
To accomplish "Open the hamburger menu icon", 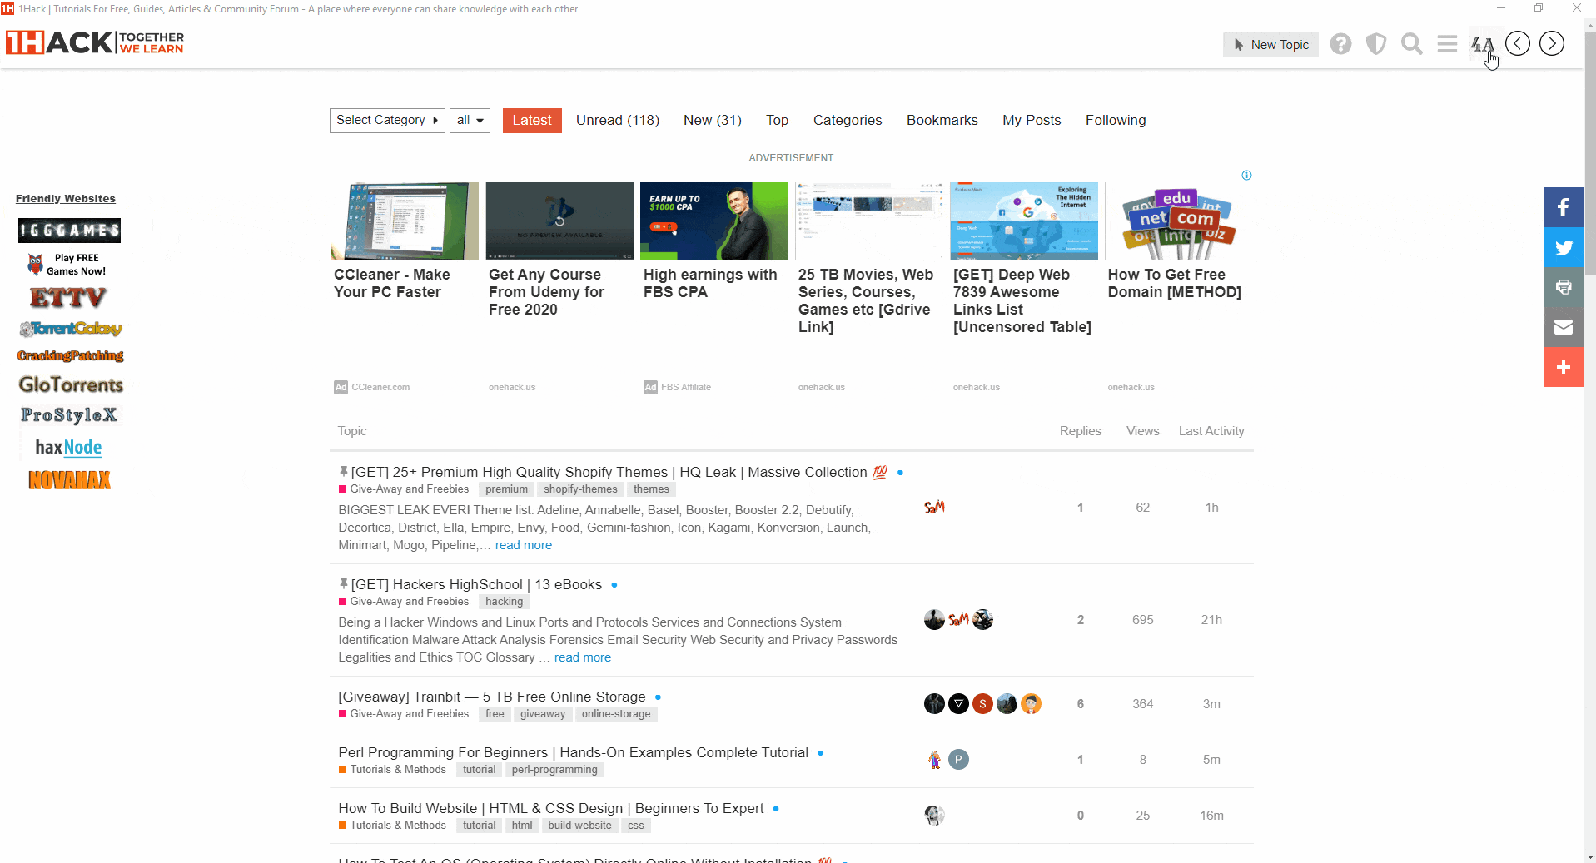I will point(1448,44).
